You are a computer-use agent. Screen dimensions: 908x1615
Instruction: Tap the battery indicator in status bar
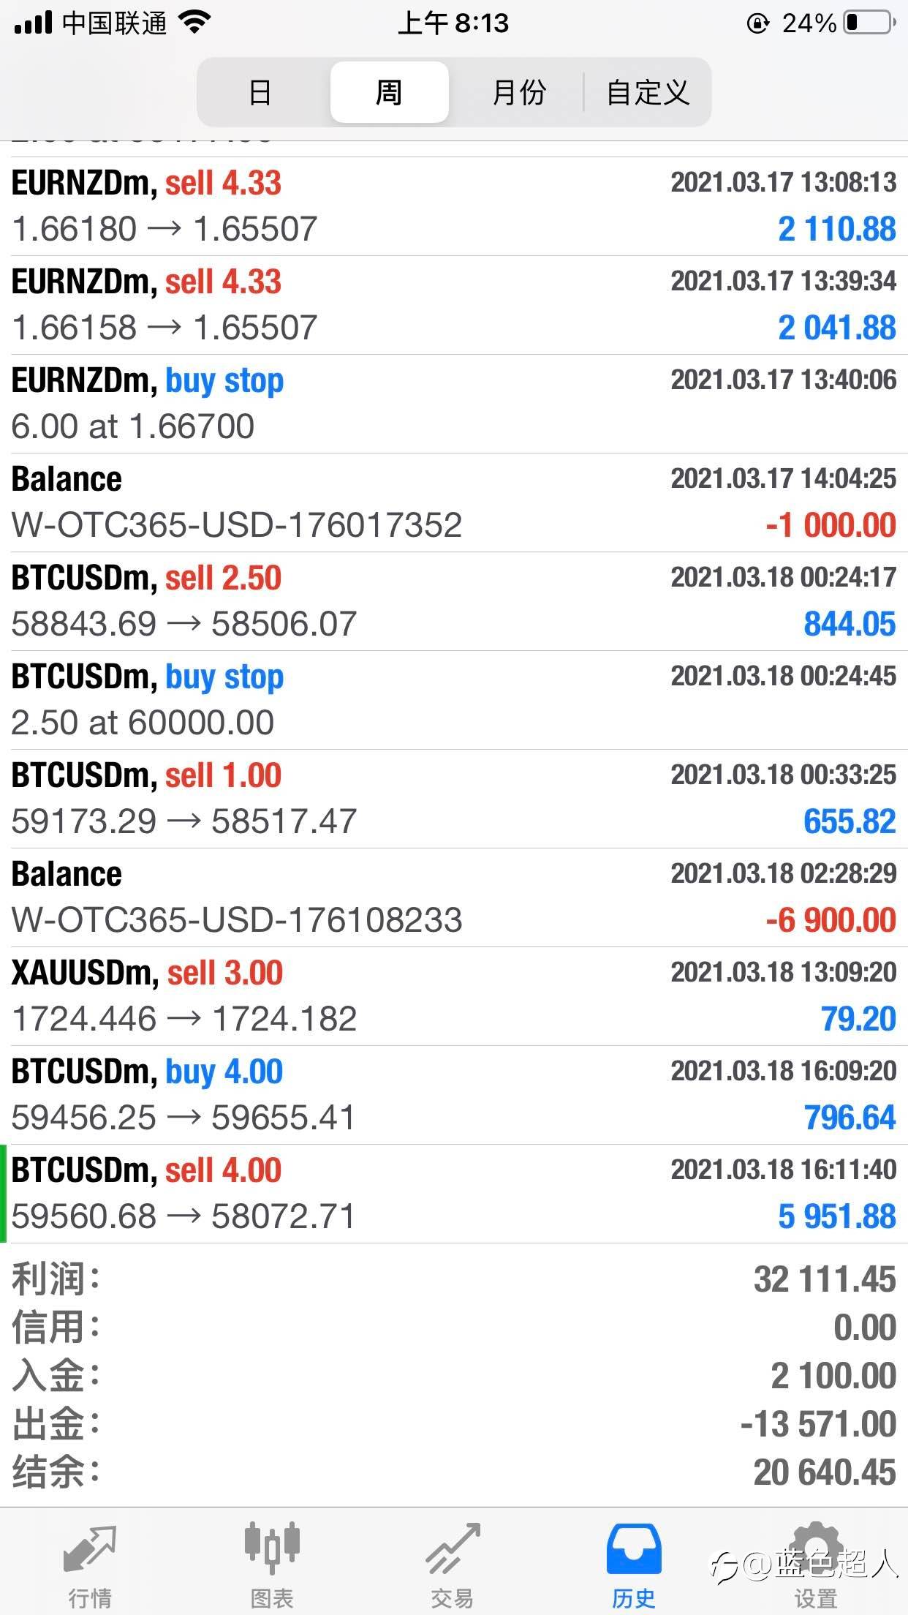click(x=869, y=23)
